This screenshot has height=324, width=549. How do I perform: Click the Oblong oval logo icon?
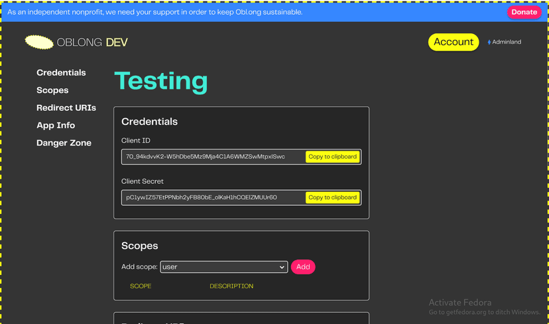[x=39, y=42]
